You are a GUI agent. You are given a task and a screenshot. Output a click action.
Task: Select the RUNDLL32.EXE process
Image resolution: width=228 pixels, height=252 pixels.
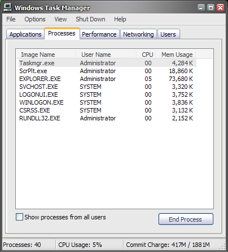[107, 118]
